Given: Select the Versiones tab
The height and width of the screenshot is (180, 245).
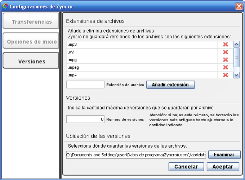Looking at the screenshot, I should pyautogui.click(x=31, y=60).
